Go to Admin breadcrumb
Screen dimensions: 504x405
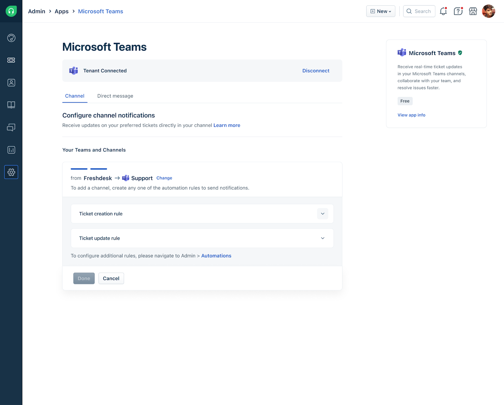click(37, 11)
